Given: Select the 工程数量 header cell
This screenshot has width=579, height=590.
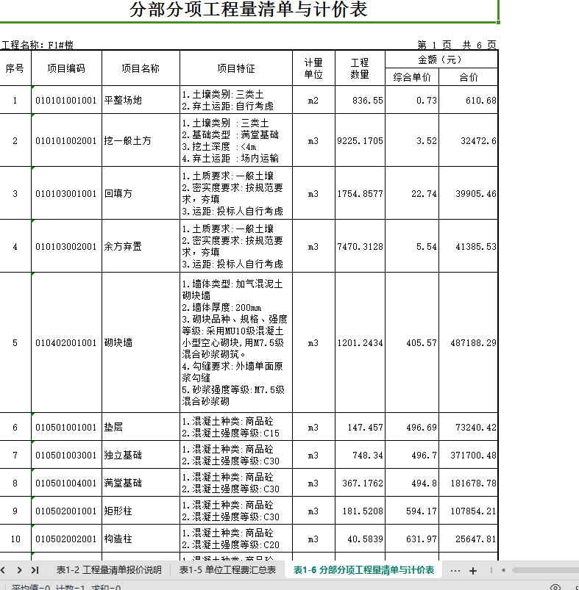Looking at the screenshot, I should [x=360, y=68].
